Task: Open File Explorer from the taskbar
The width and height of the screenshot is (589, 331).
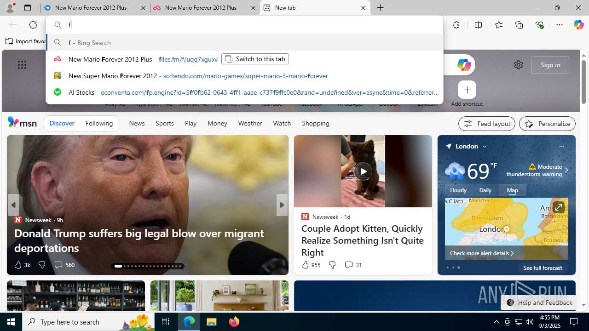Action: [x=212, y=322]
